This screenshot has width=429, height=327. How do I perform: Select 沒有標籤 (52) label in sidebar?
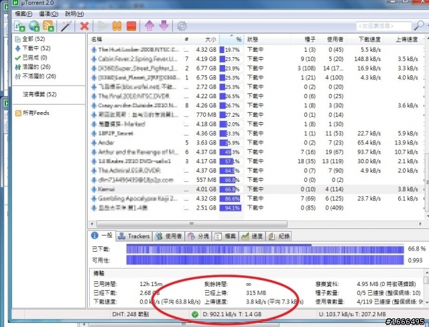coord(40,94)
